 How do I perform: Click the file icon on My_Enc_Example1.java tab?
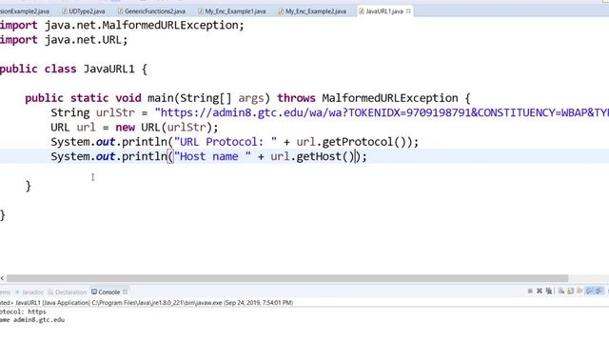tap(201, 11)
